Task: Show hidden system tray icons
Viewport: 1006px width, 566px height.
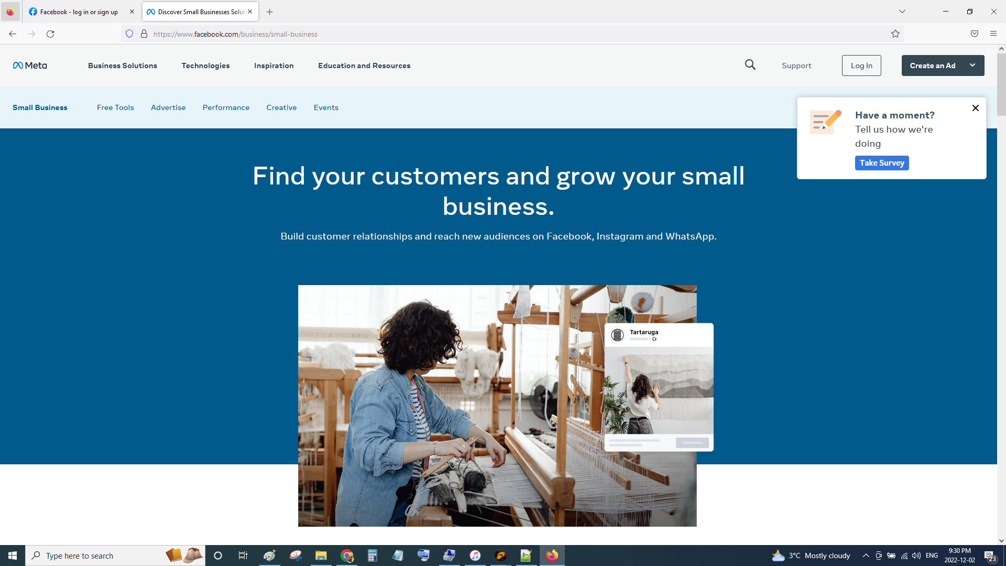Action: tap(866, 556)
